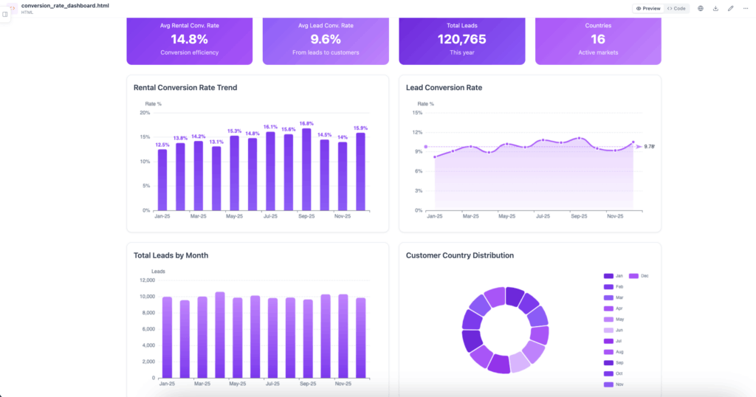Click the HTML file type icon
The width and height of the screenshot is (756, 397).
13,8
